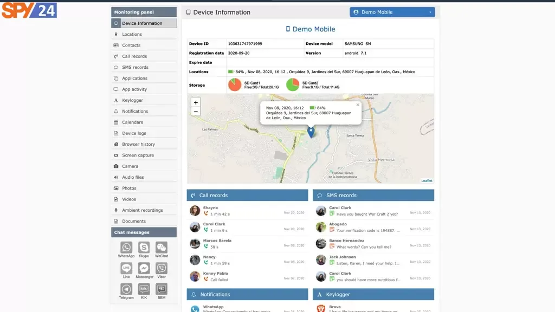The image size is (555, 312).
Task: Click the Ambient recordings microphone icon
Action: (x=116, y=210)
